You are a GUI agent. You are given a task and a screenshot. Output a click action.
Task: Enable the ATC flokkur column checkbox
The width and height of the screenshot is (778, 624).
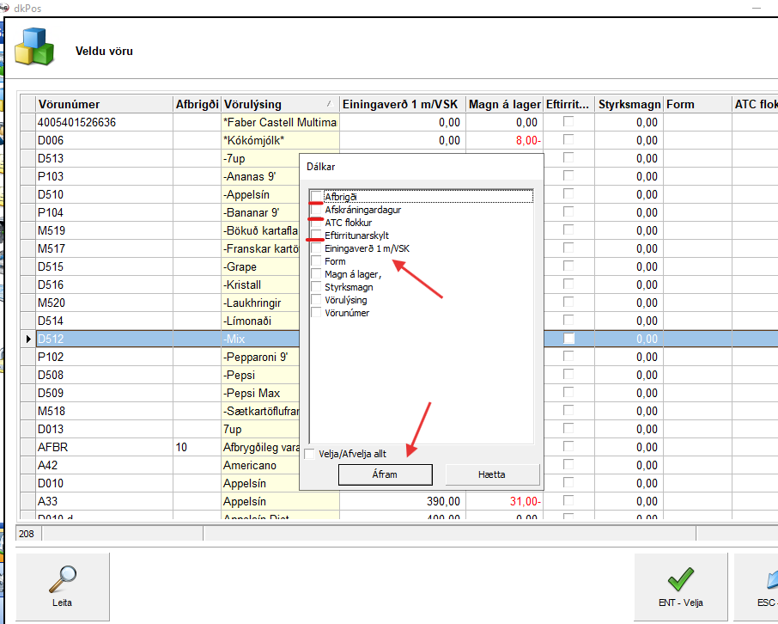[318, 223]
